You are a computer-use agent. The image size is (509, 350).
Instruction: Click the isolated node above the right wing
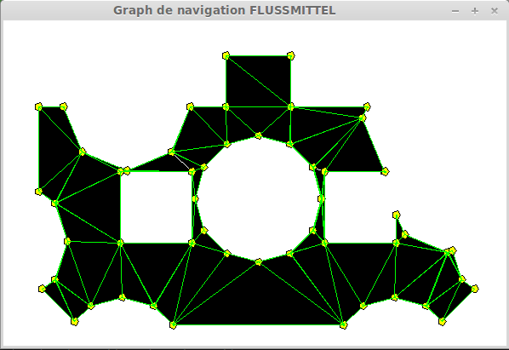click(x=396, y=215)
